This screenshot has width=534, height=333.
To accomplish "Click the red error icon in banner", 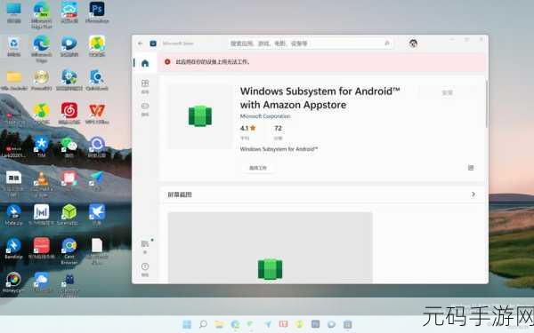I will [x=167, y=62].
